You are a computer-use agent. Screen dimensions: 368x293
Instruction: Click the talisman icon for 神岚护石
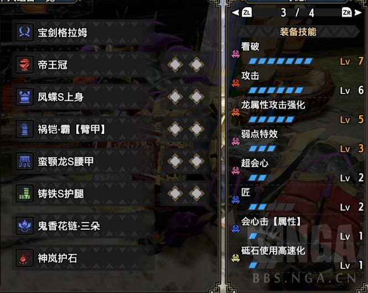click(x=25, y=258)
